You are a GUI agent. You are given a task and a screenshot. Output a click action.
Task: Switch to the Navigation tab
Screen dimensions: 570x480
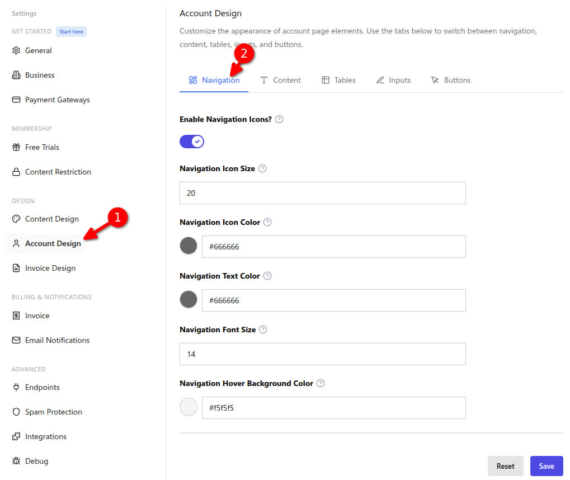214,81
